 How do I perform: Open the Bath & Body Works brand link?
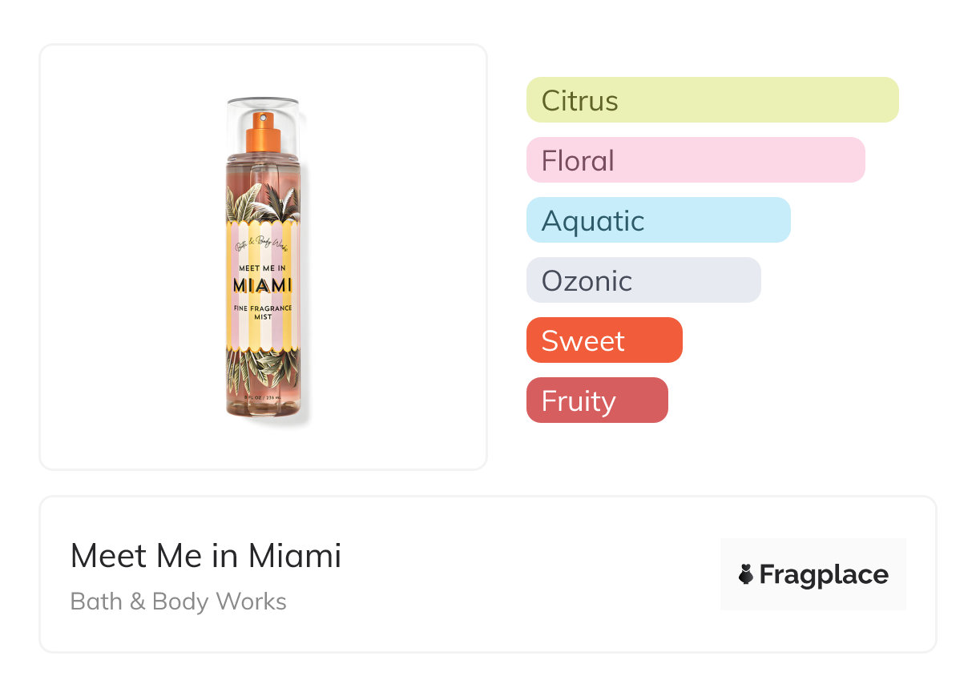click(178, 601)
